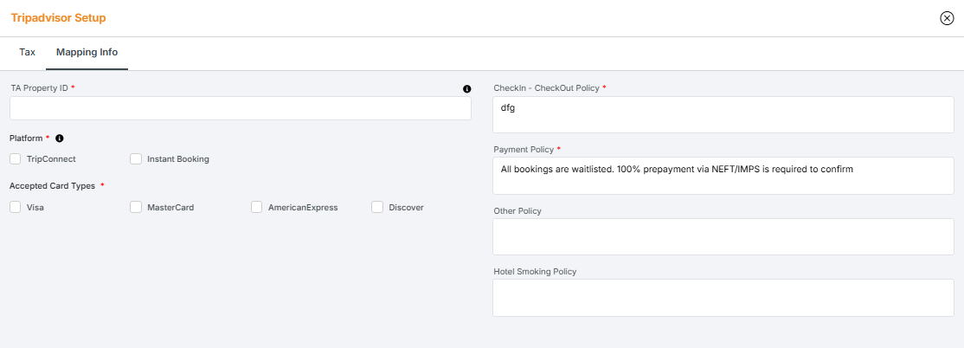Click the Platform field label

tap(26, 139)
